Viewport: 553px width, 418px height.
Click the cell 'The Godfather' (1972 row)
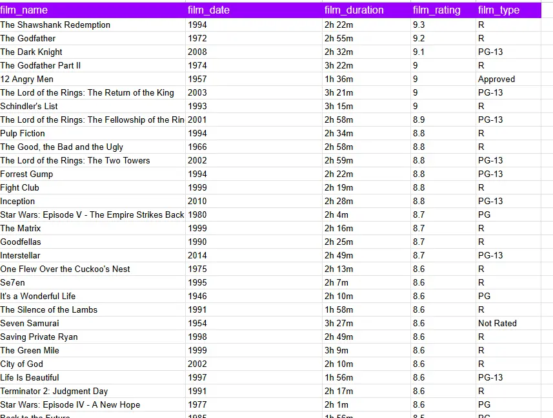click(x=92, y=38)
